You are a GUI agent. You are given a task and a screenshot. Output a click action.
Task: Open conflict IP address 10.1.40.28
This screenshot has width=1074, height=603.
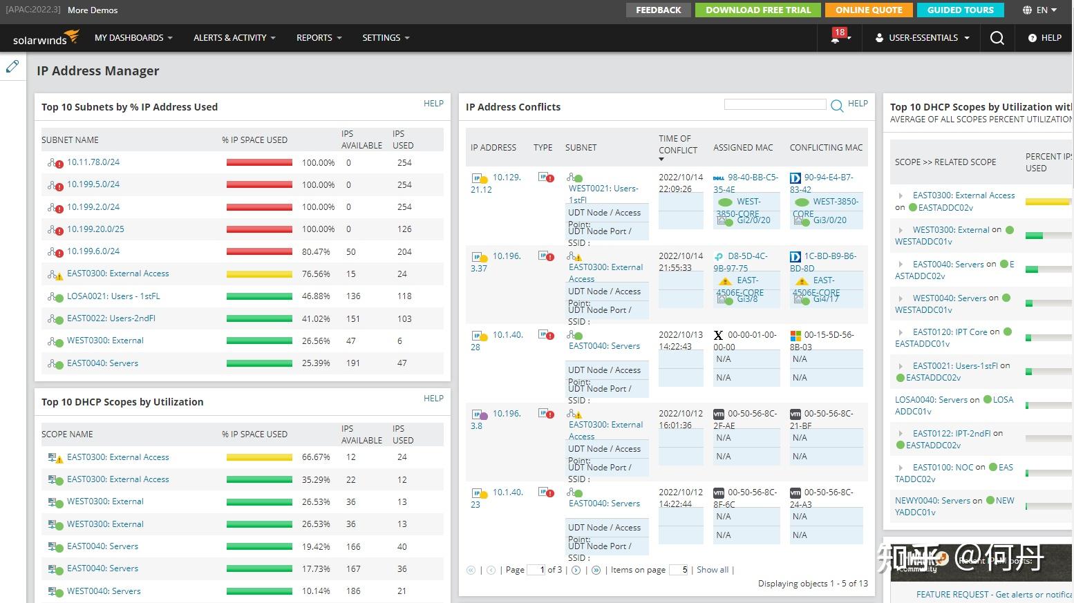pos(497,341)
